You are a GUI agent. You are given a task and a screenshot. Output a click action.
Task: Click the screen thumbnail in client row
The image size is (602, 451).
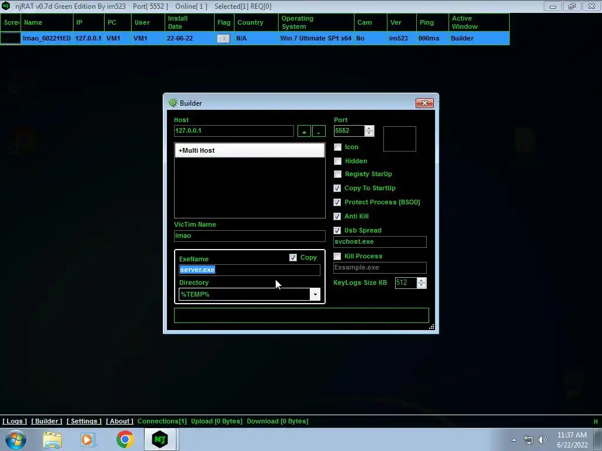[11, 38]
